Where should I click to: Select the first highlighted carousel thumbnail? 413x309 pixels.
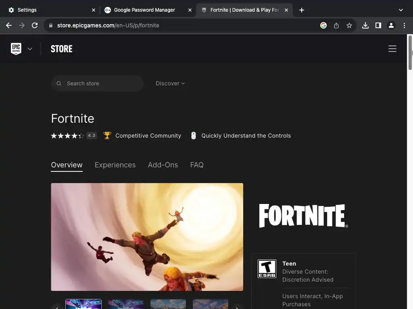point(83,304)
